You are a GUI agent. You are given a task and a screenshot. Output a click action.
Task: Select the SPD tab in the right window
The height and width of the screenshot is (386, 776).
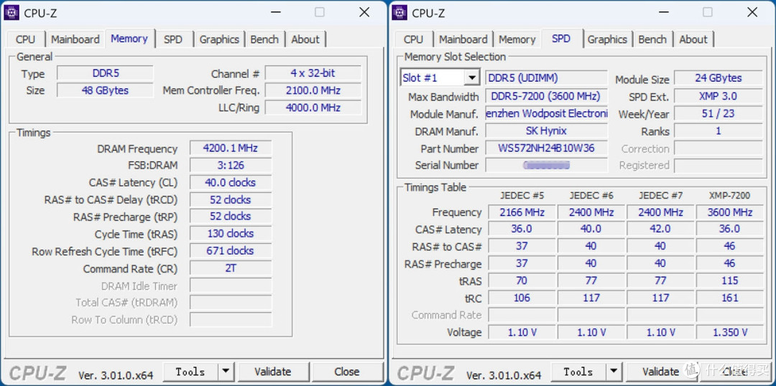point(560,39)
